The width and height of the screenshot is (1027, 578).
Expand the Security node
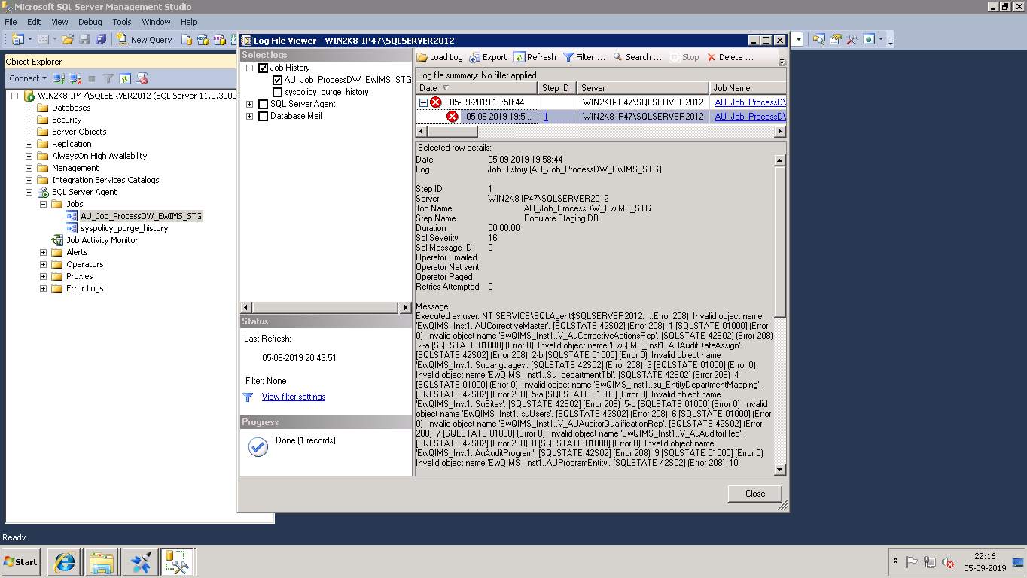coord(29,120)
